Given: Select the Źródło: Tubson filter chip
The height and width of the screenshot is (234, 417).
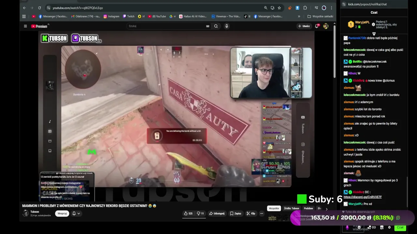Looking at the screenshot, I should point(291,208).
